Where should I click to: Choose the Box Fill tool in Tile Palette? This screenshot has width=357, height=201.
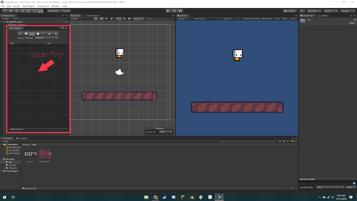pos(38,33)
